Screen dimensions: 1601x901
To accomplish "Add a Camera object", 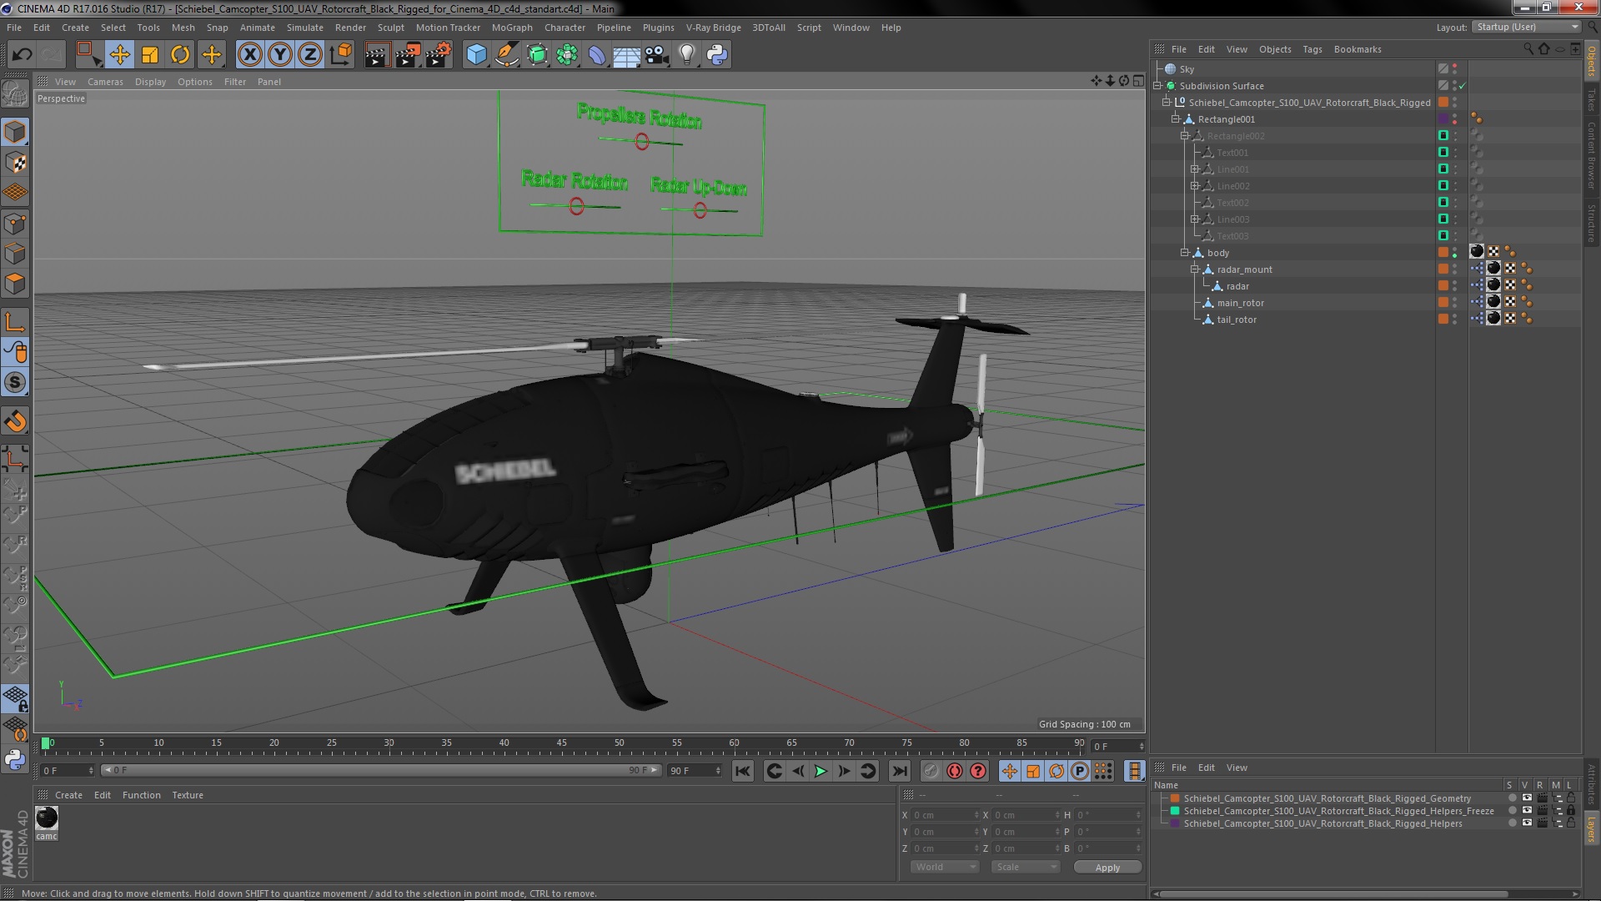I will pos(656,55).
